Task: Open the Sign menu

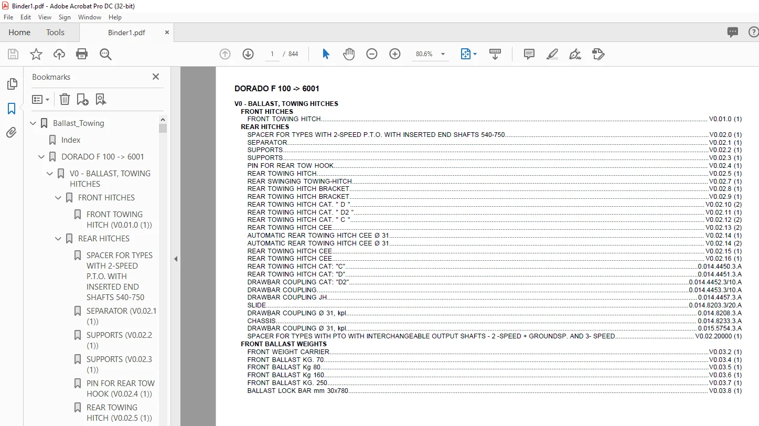Action: [x=65, y=17]
